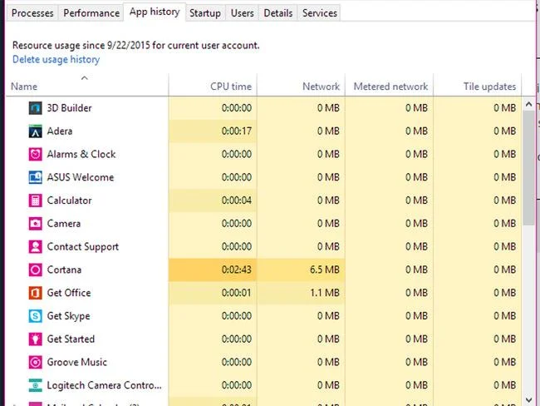The image size is (540, 406).
Task: Click the Resource usage since 9/22/2015 text
Action: point(136,46)
